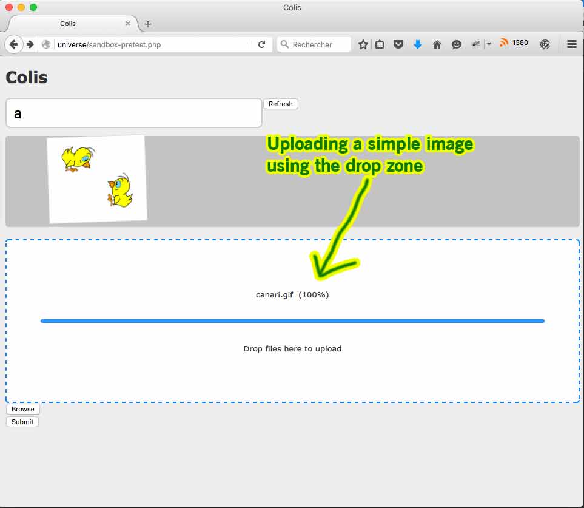584x508 pixels.
Task: Close the Colis tab
Action: 128,24
